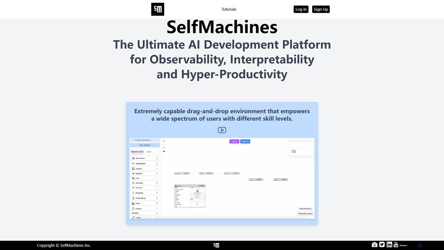Screen dimensions: 444x250
Task: Open the layers dropdown beside Module Level
Action: point(152,152)
